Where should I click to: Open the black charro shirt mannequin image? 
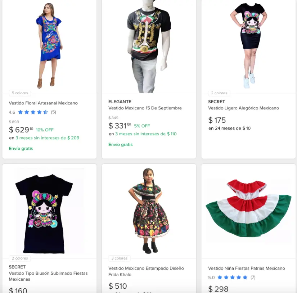149,46
